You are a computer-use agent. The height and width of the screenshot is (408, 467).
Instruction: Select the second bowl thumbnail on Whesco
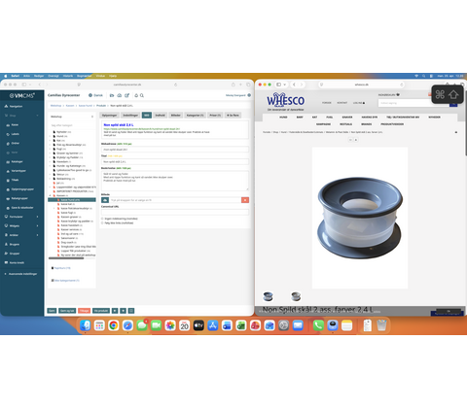point(296,296)
